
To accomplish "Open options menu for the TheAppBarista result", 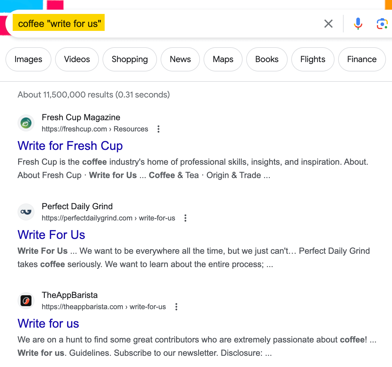I will (x=176, y=307).
